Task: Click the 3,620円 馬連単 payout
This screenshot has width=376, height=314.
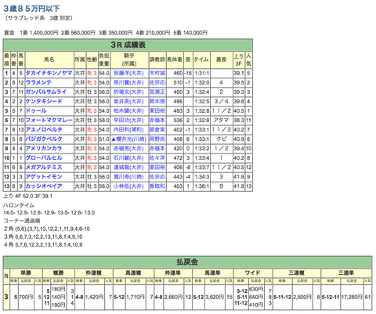Action: click(x=215, y=297)
